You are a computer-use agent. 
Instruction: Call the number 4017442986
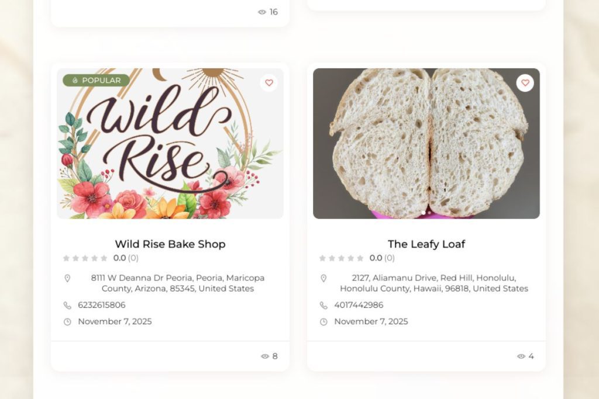[359, 305]
